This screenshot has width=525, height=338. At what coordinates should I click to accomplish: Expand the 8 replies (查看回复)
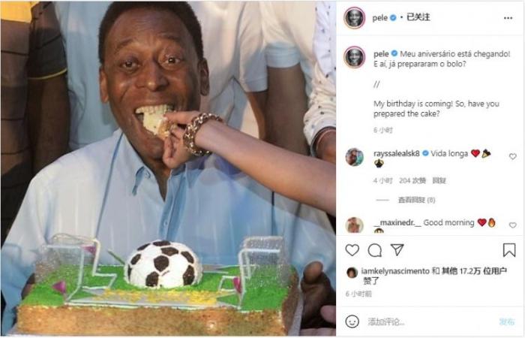[x=416, y=200]
